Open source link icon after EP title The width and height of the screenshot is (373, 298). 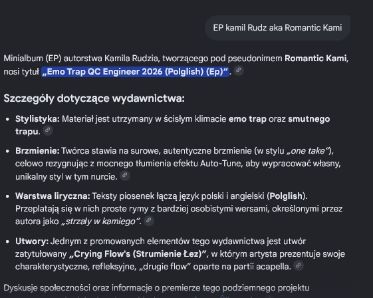coord(238,71)
